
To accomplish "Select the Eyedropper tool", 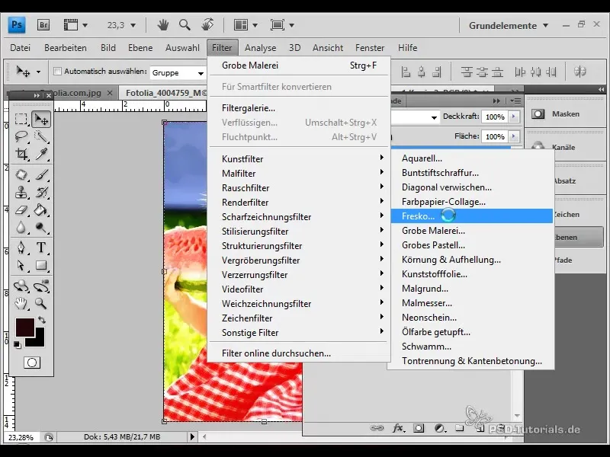I will (41, 155).
